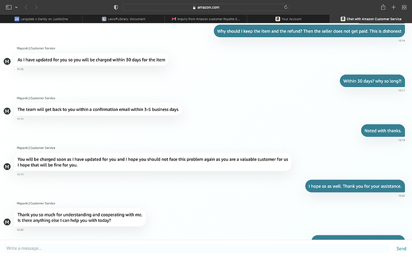Open a new tab with the plus icon
Image resolution: width=412 pixels, height=257 pixels.
393,7
